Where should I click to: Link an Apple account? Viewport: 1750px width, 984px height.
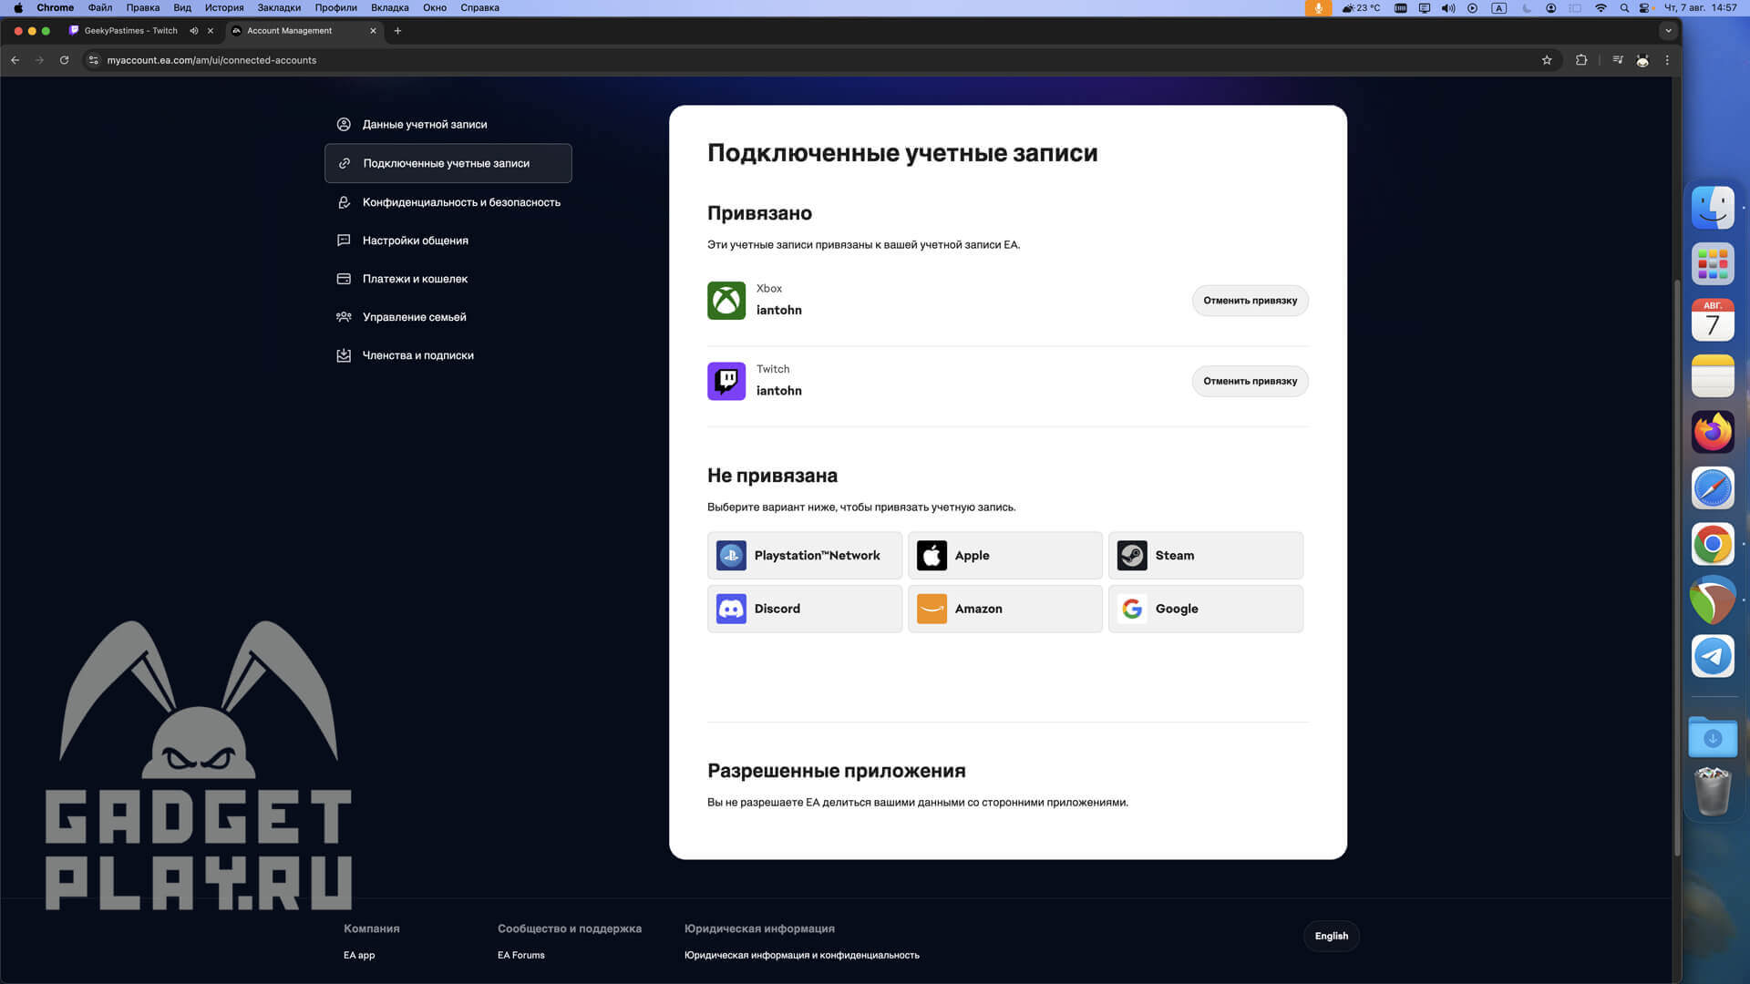[1005, 555]
